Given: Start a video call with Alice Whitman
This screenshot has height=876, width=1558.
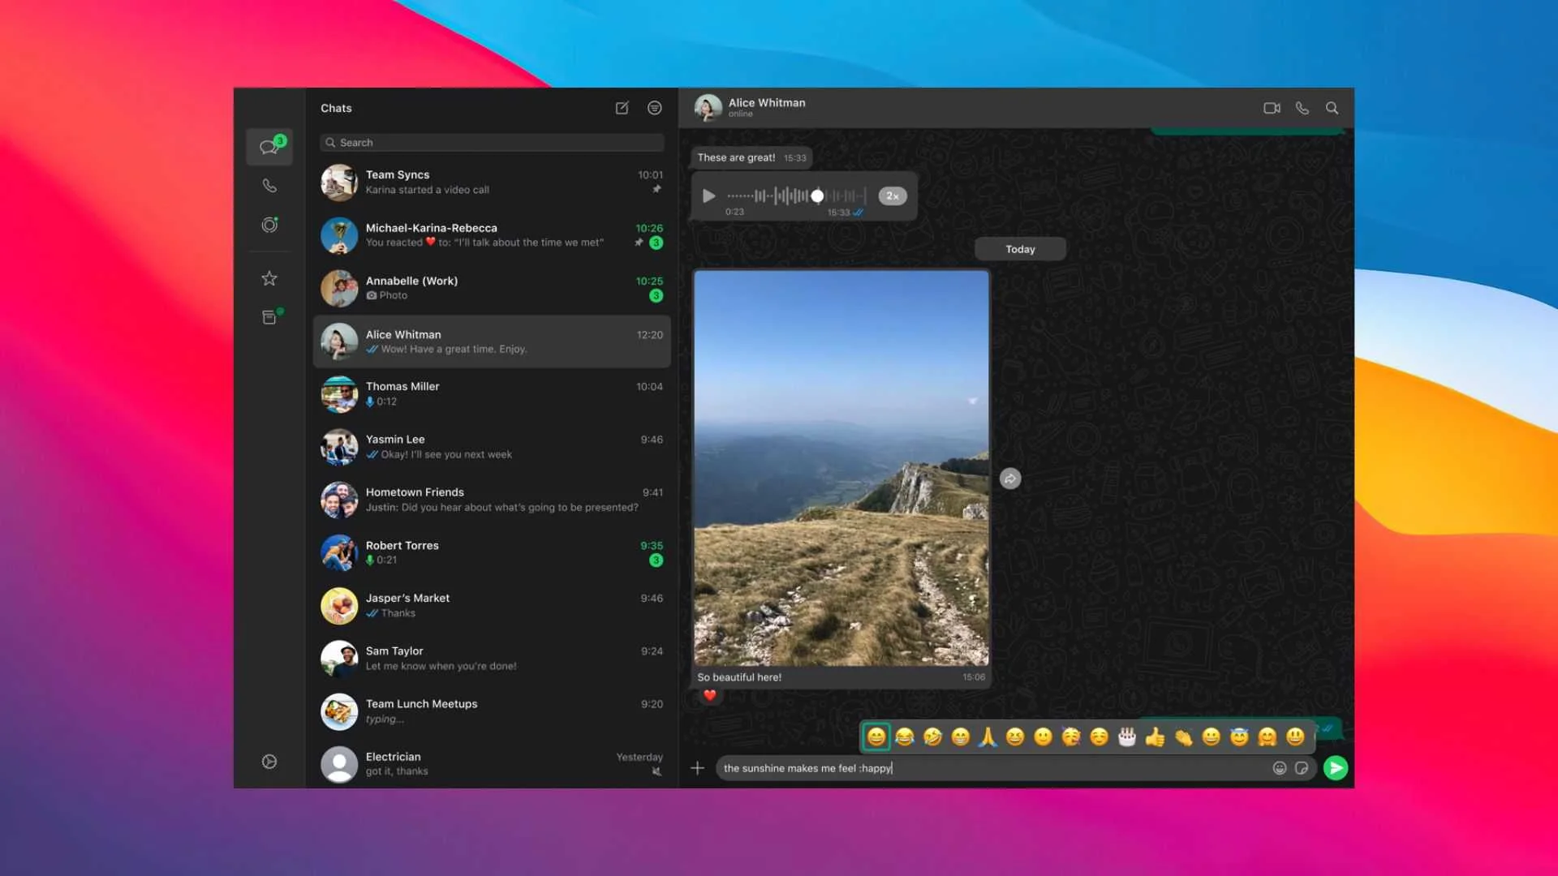Looking at the screenshot, I should tap(1270, 108).
